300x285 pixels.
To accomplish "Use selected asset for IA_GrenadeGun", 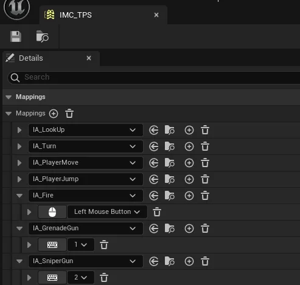I will [x=154, y=228].
